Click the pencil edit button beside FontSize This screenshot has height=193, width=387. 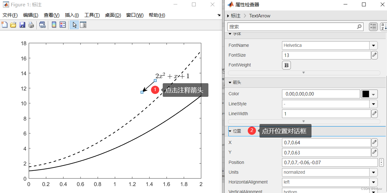pos(374,55)
